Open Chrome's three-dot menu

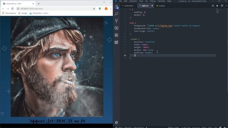point(111,9)
